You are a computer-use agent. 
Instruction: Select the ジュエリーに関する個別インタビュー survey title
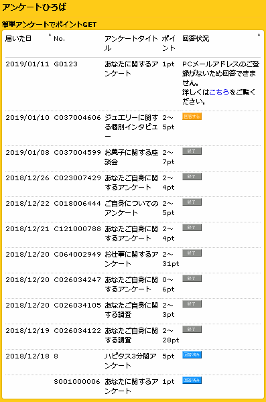tap(131, 127)
